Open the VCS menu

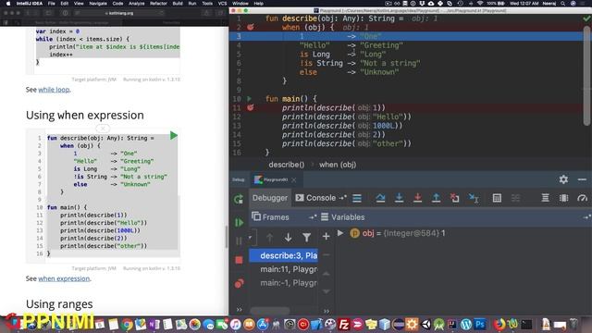coord(222,4)
